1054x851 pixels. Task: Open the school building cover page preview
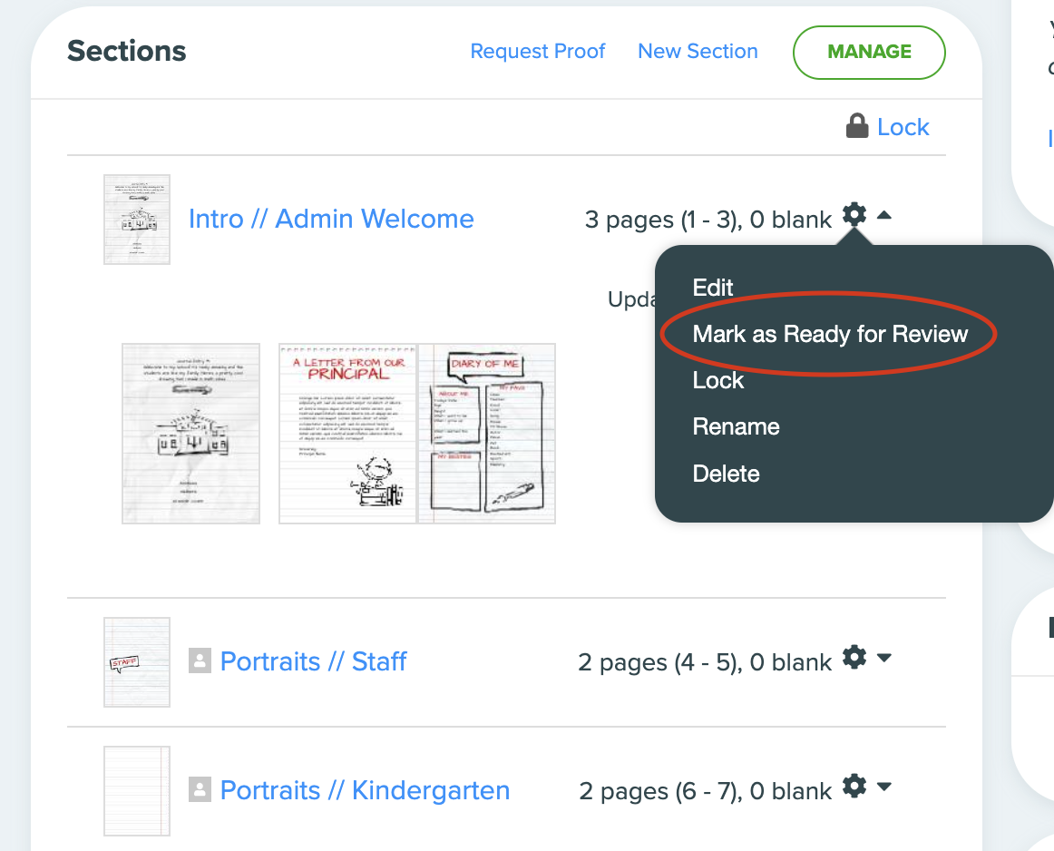190,434
